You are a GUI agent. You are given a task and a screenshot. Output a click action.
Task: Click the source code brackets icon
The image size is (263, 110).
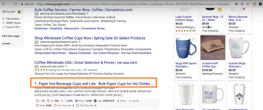point(130,101)
